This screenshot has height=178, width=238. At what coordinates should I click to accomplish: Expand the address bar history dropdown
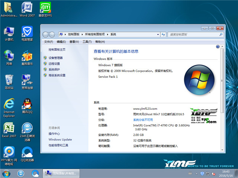click(x=158, y=34)
